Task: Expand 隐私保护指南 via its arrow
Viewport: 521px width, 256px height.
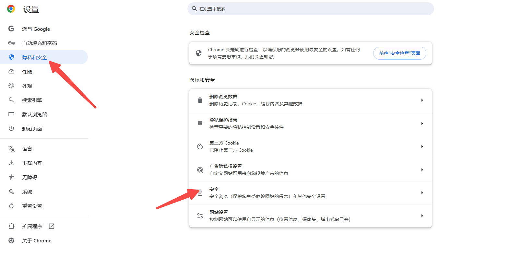Action: click(422, 123)
